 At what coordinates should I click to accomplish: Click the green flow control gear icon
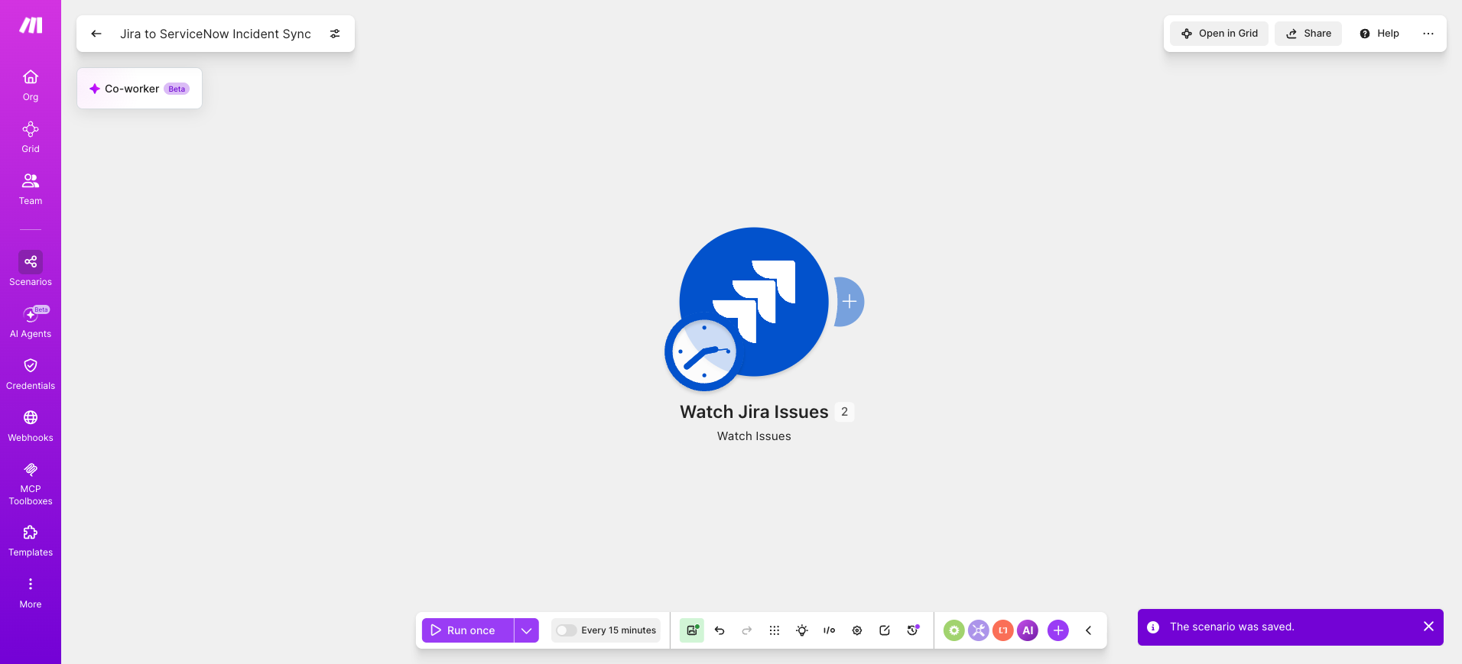tap(954, 630)
